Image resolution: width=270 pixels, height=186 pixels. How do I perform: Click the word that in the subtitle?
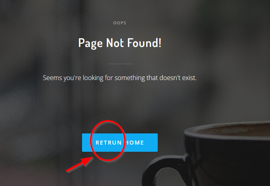point(152,78)
